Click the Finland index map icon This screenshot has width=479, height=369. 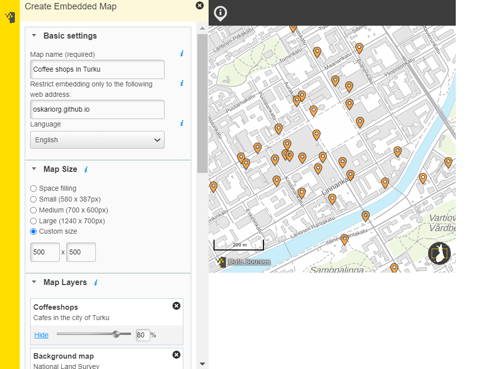coord(439,253)
